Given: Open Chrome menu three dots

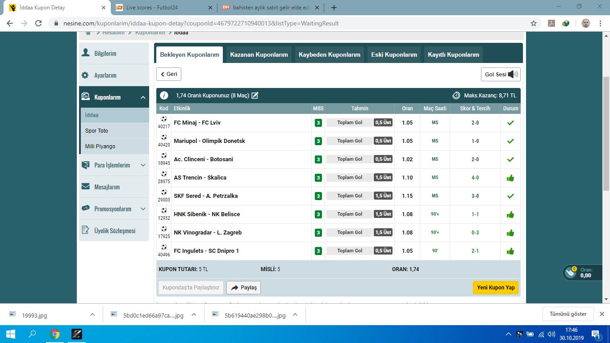Looking at the screenshot, I should tap(601, 23).
